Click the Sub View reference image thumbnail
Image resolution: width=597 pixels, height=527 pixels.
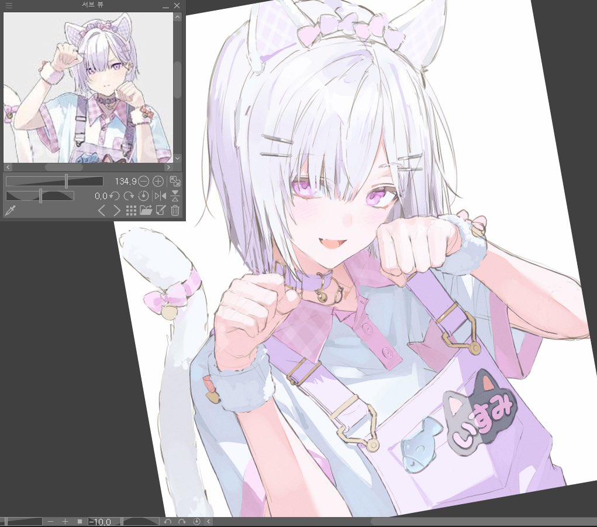pos(88,87)
